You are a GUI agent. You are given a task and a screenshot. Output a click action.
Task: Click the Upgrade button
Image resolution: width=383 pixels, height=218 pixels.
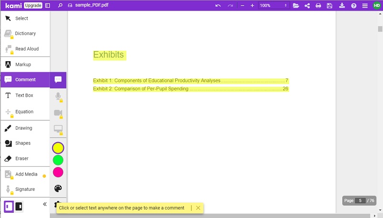33,5
